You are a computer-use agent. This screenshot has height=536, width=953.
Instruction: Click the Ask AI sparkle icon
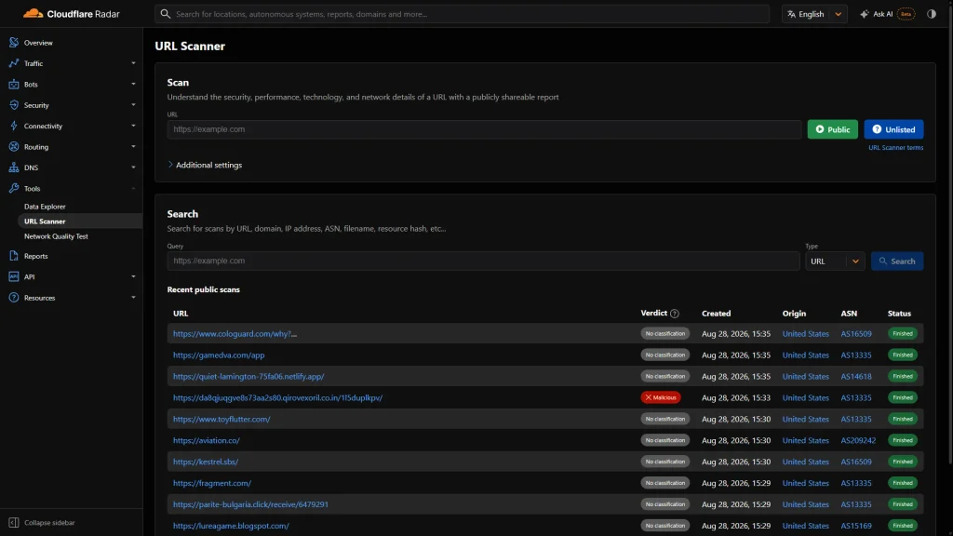coord(865,14)
